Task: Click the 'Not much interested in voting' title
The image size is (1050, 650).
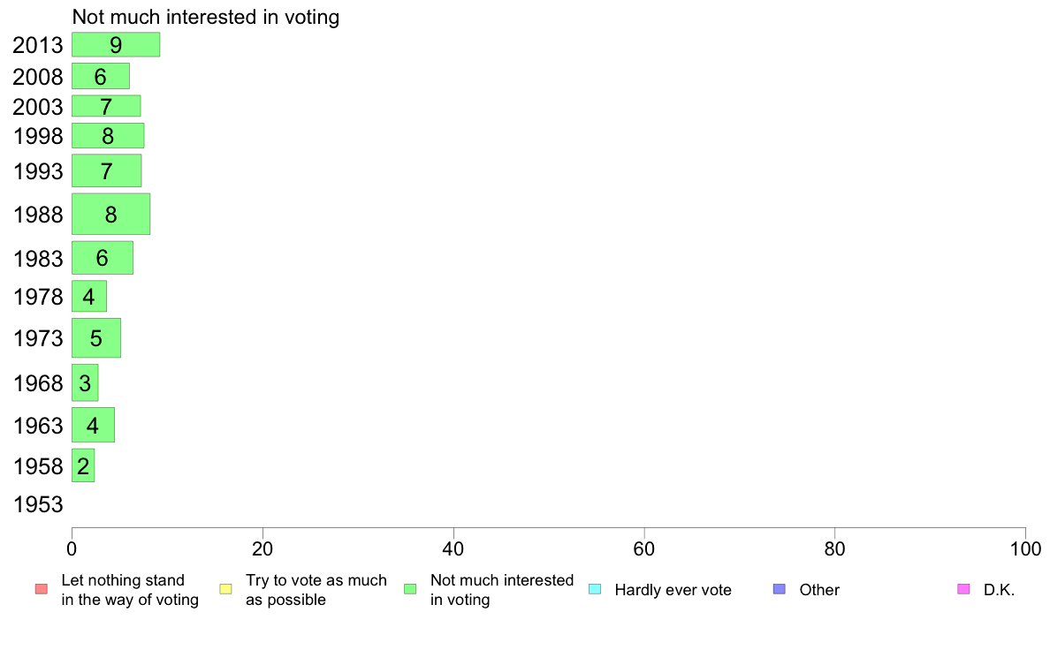Action: [x=206, y=17]
